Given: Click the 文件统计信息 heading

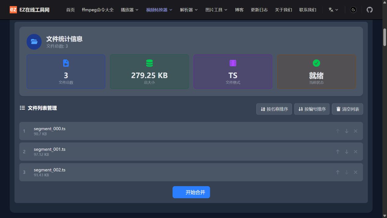Looking at the screenshot, I should (x=64, y=39).
